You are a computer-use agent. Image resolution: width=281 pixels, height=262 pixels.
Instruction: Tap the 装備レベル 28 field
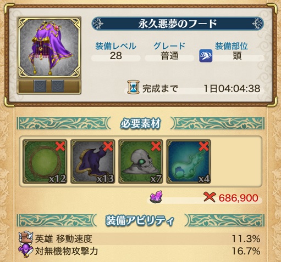(x=115, y=52)
